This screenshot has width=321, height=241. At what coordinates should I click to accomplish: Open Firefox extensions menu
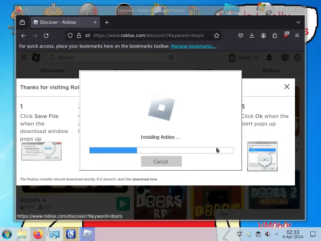(x=275, y=36)
